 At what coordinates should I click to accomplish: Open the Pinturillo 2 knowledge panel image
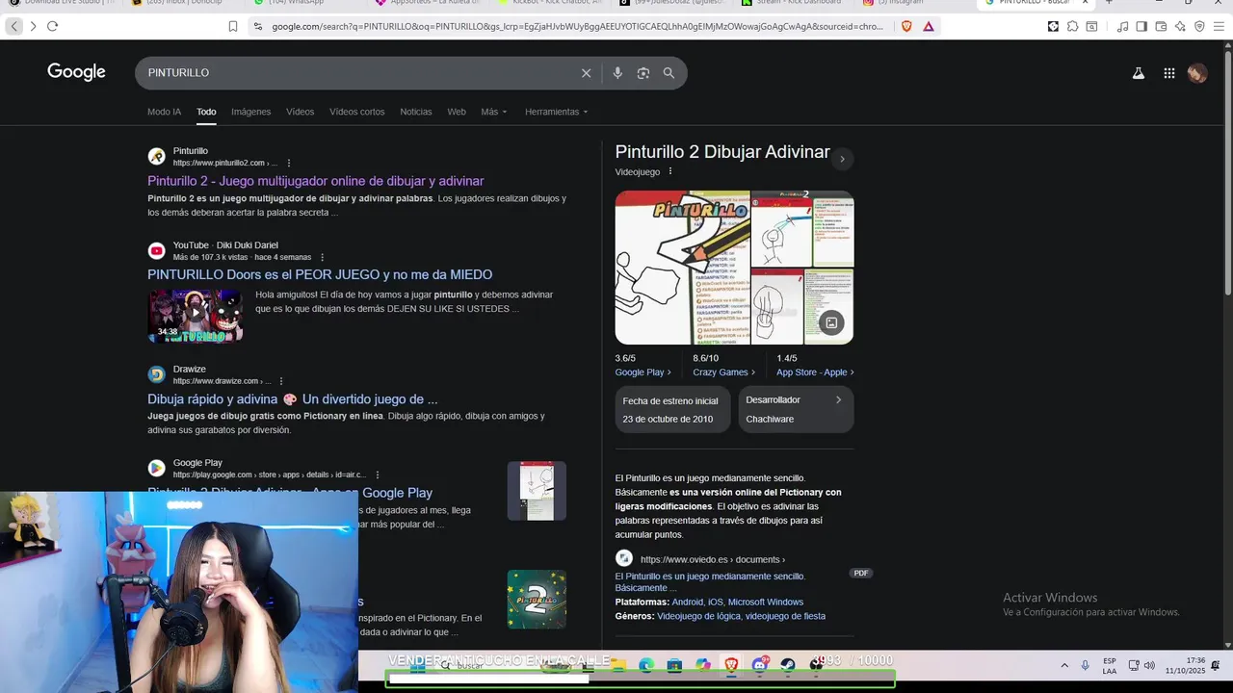point(682,268)
